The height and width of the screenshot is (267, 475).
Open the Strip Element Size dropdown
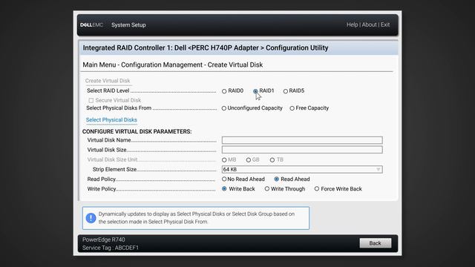tap(302, 170)
